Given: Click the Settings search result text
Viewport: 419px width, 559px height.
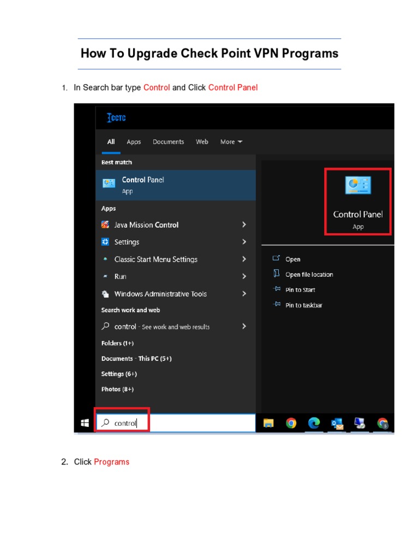Looking at the screenshot, I should pyautogui.click(x=127, y=242).
